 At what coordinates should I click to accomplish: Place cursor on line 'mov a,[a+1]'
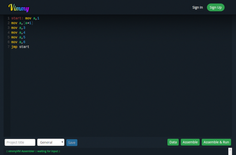[x=22, y=23]
